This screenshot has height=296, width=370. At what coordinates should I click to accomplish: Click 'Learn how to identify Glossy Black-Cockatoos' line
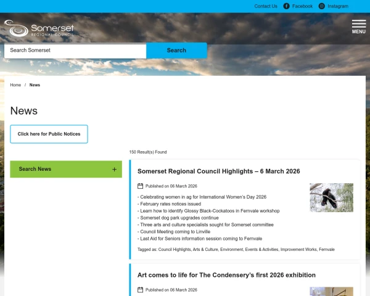coord(208,211)
